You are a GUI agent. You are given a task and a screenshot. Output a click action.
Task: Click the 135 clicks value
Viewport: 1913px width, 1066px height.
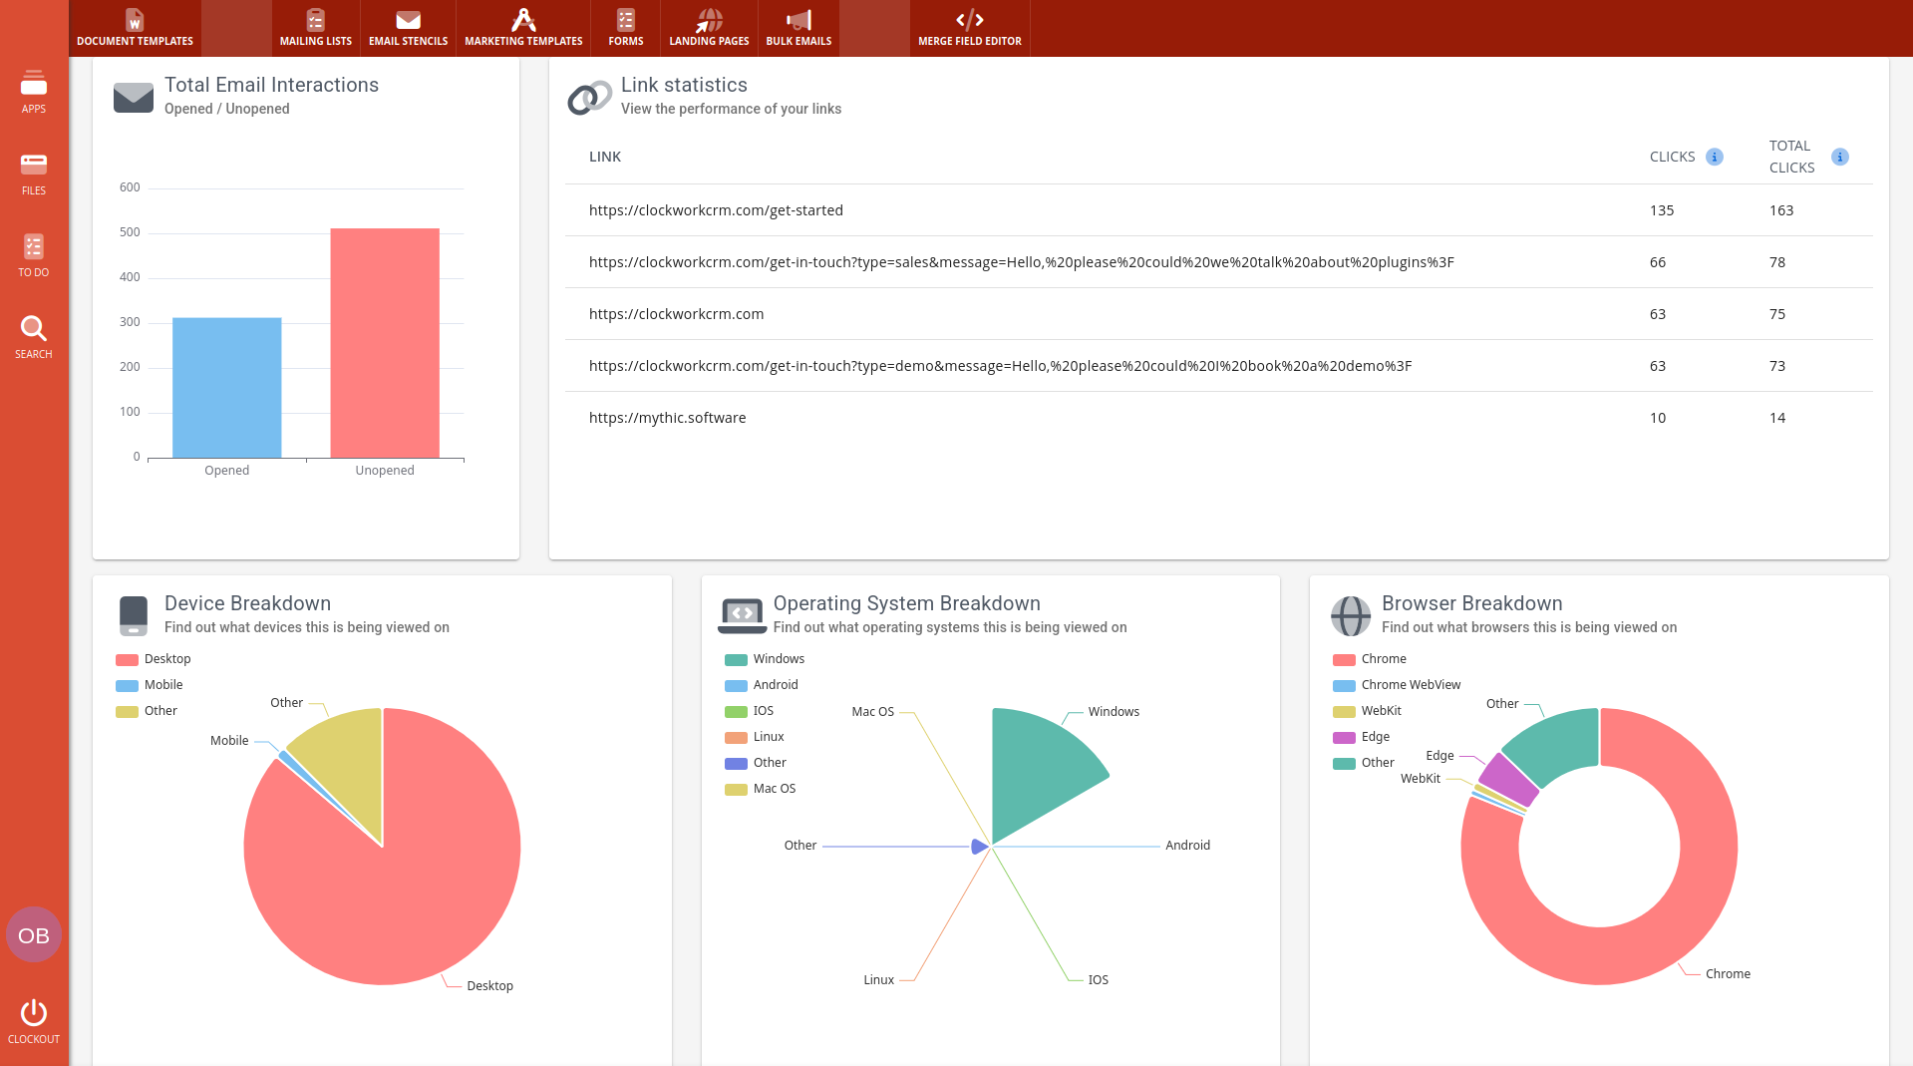[x=1662, y=210]
